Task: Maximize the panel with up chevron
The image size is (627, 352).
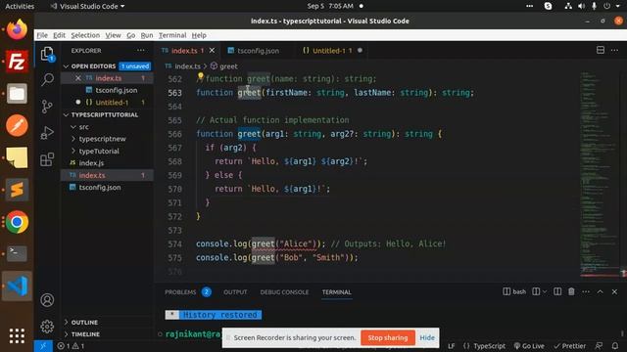Action: point(601,291)
